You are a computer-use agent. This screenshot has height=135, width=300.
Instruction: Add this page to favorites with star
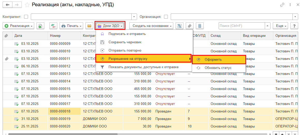point(27,5)
